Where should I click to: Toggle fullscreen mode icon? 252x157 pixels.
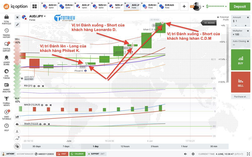point(248,154)
